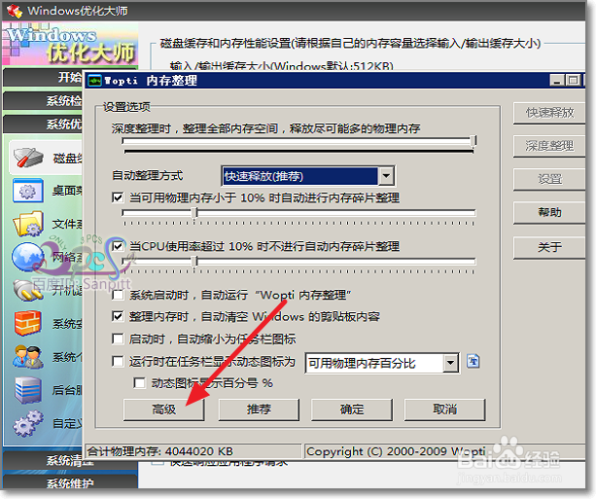Click the 快速释放 button
The width and height of the screenshot is (596, 499).
click(x=549, y=113)
